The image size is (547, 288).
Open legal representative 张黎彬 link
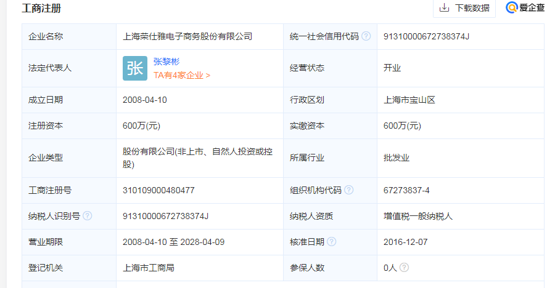167,62
